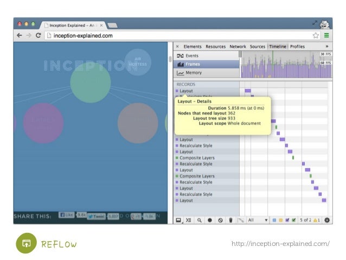Toggle glue asynchronous events icon
This screenshot has width=346, height=260.
[241, 220]
